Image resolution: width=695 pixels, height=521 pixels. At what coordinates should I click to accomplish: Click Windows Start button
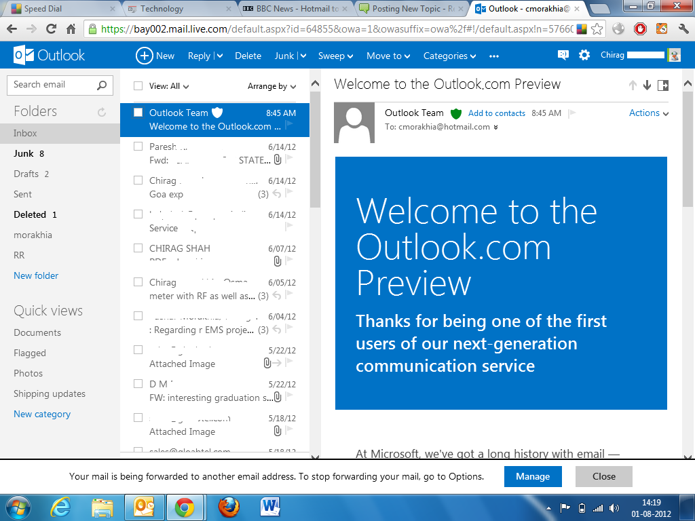[18, 507]
